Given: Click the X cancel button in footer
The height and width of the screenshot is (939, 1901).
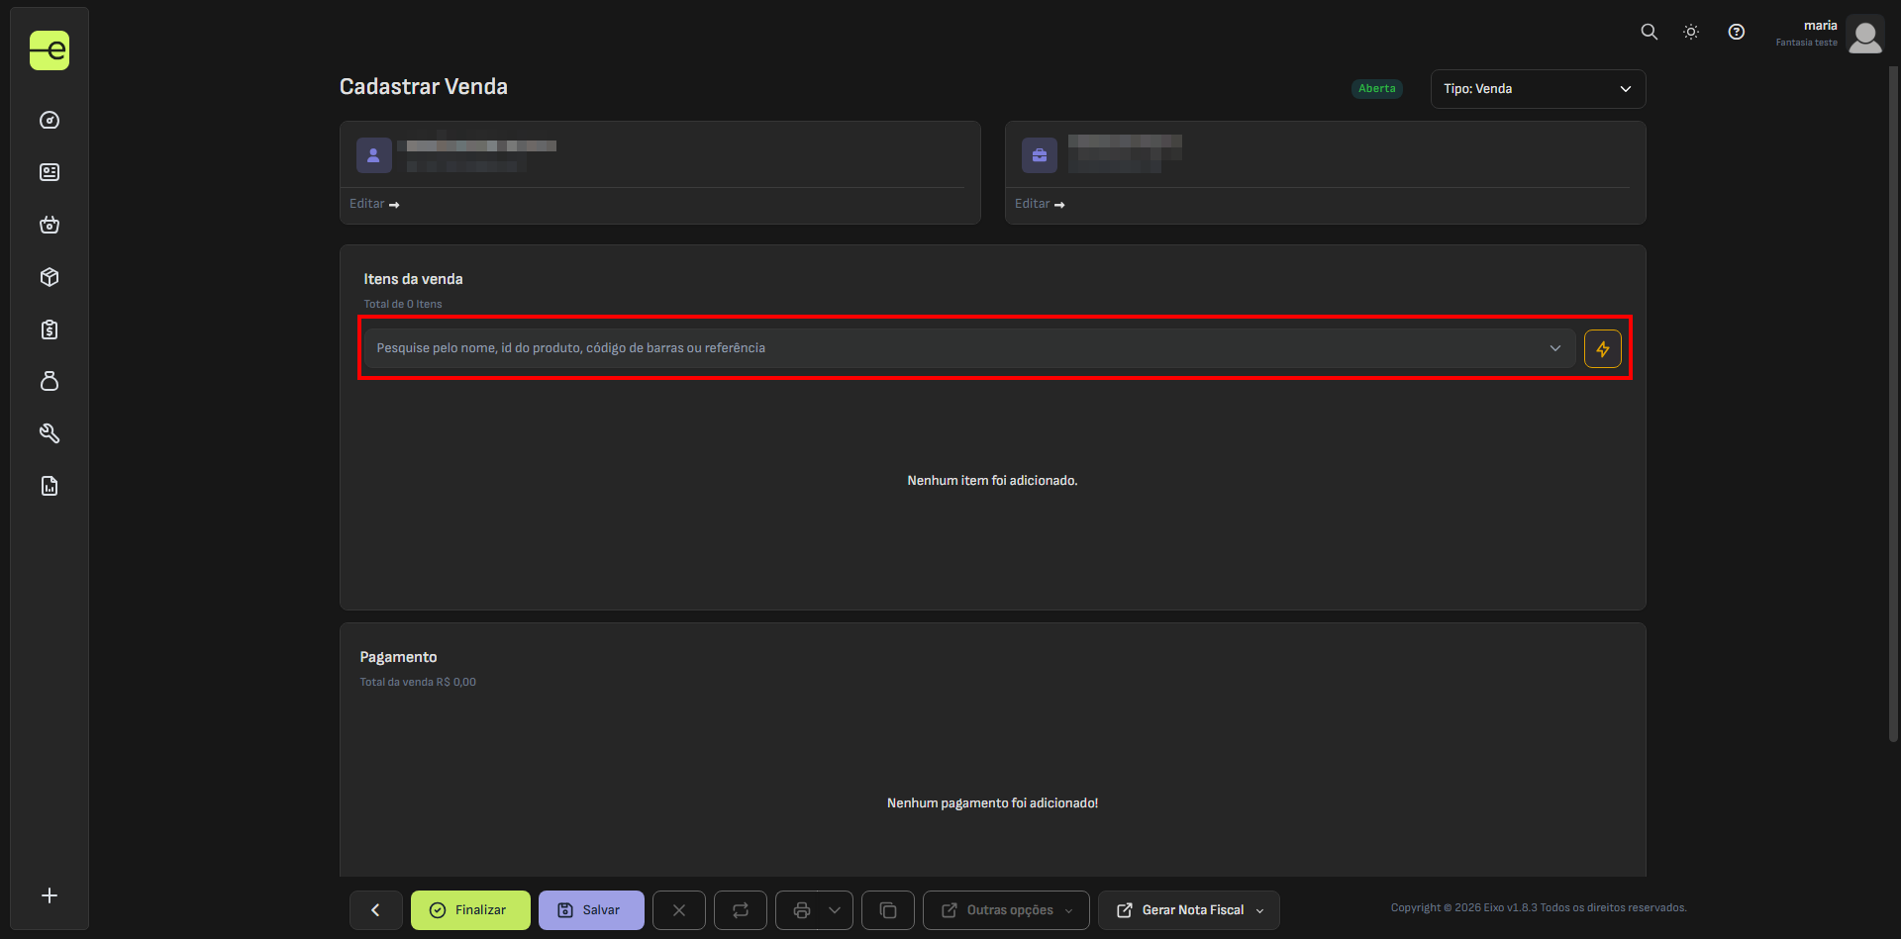Looking at the screenshot, I should (679, 910).
